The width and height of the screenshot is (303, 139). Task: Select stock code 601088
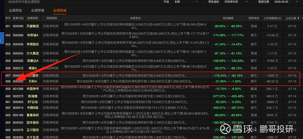pos(18,89)
